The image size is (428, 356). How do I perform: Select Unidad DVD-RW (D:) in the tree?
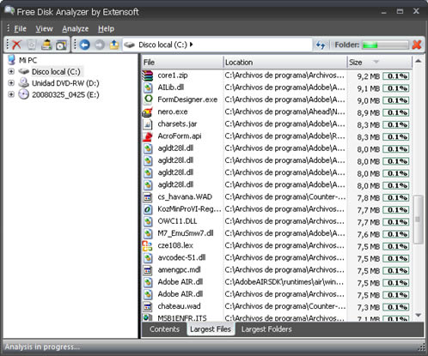tap(65, 83)
